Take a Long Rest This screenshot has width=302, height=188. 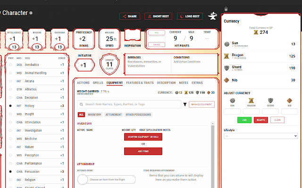[x=190, y=16]
